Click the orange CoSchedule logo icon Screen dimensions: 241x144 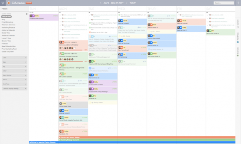coord(9,3)
